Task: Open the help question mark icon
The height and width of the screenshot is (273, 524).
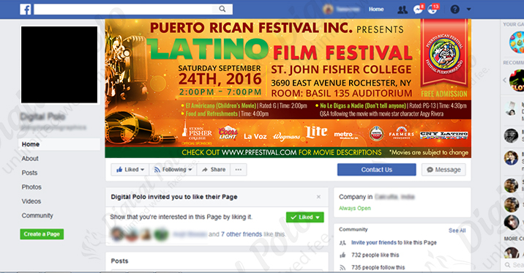Action: (454, 10)
